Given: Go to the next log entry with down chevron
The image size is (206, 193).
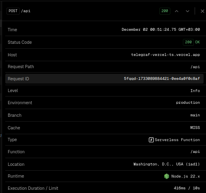Looking at the screenshot, I should coord(187,11).
